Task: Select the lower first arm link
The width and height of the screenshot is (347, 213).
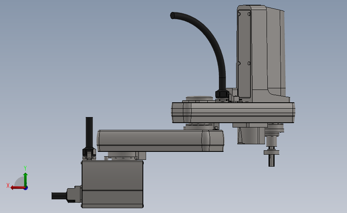Action: (160, 141)
